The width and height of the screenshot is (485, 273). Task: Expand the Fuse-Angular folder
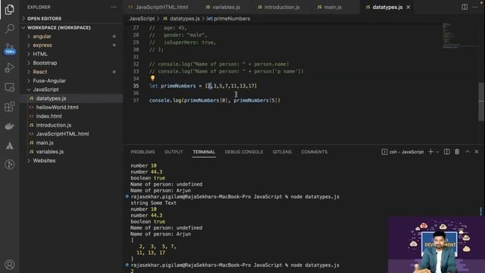(x=49, y=81)
